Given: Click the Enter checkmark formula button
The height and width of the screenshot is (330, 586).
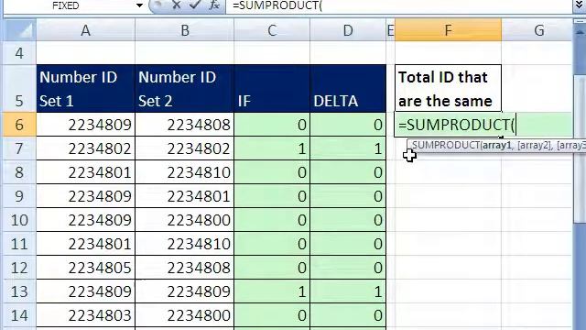Looking at the screenshot, I should (x=194, y=5).
